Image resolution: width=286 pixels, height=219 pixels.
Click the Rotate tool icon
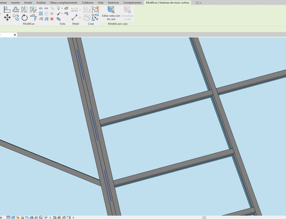click(24, 17)
